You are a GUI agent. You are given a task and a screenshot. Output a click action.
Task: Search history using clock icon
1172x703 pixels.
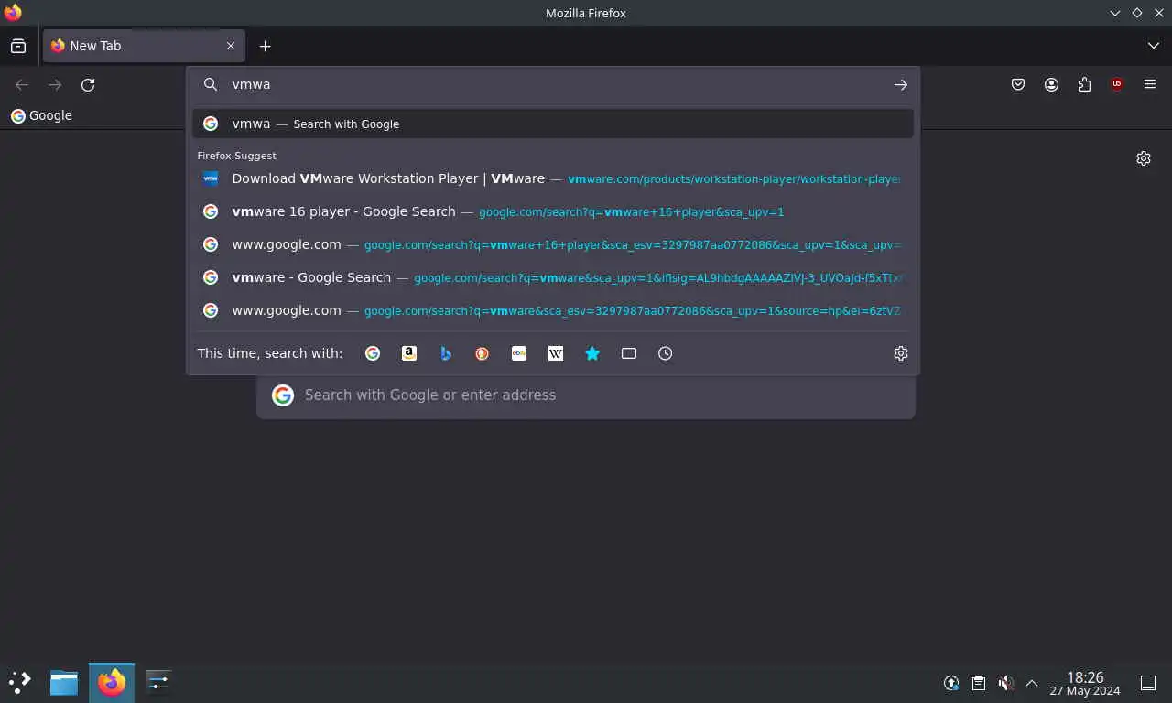pos(666,353)
